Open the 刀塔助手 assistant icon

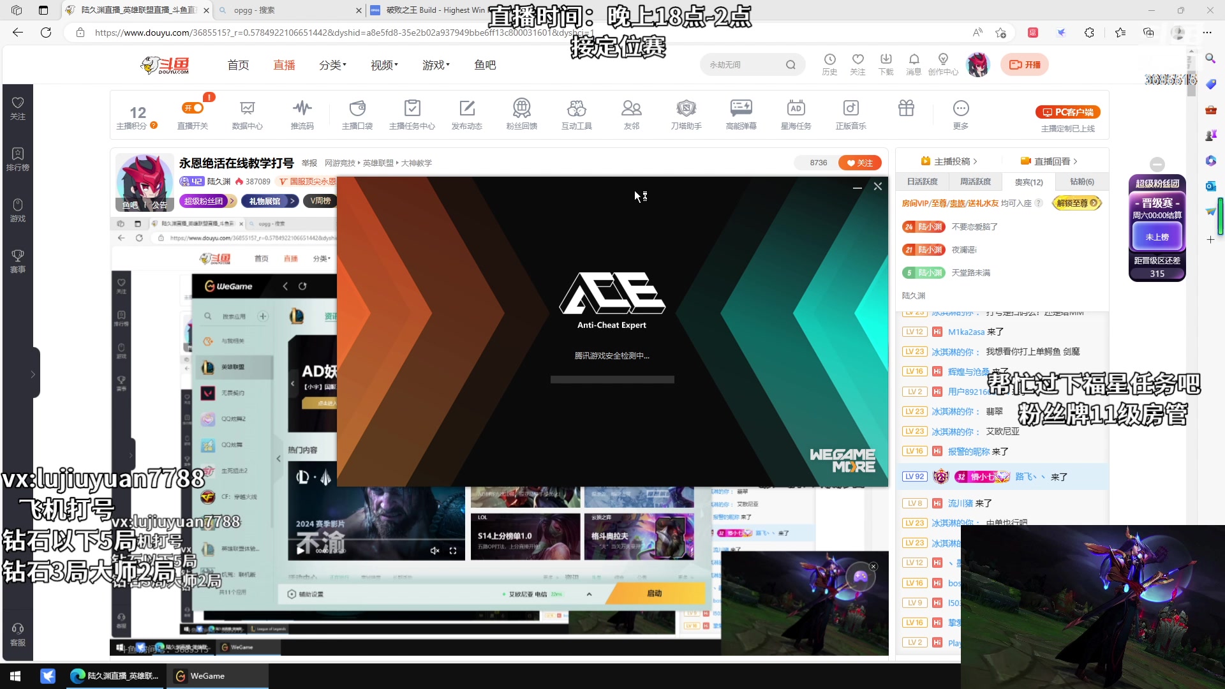(x=687, y=114)
